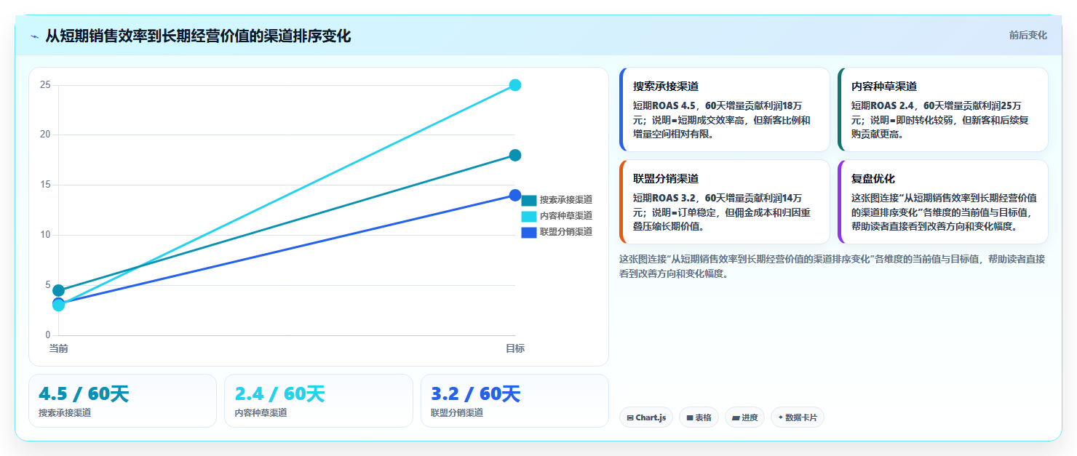Viewport: 1077px width, 456px height.
Task: Toggle 搜索承接渠道 legend color box
Action: coord(529,200)
